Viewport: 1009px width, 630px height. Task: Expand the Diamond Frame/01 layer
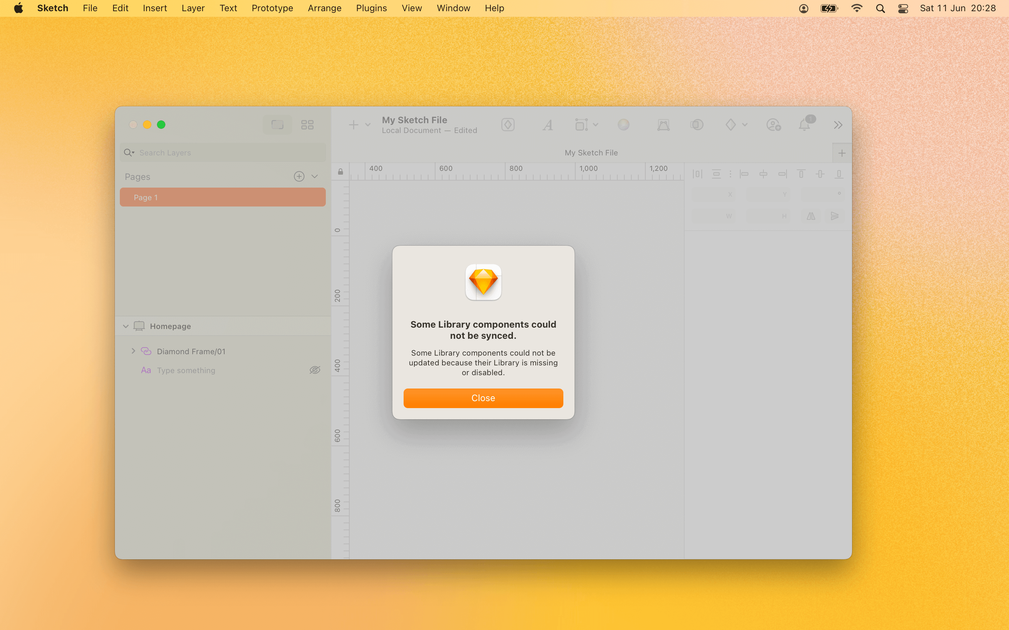tap(133, 351)
